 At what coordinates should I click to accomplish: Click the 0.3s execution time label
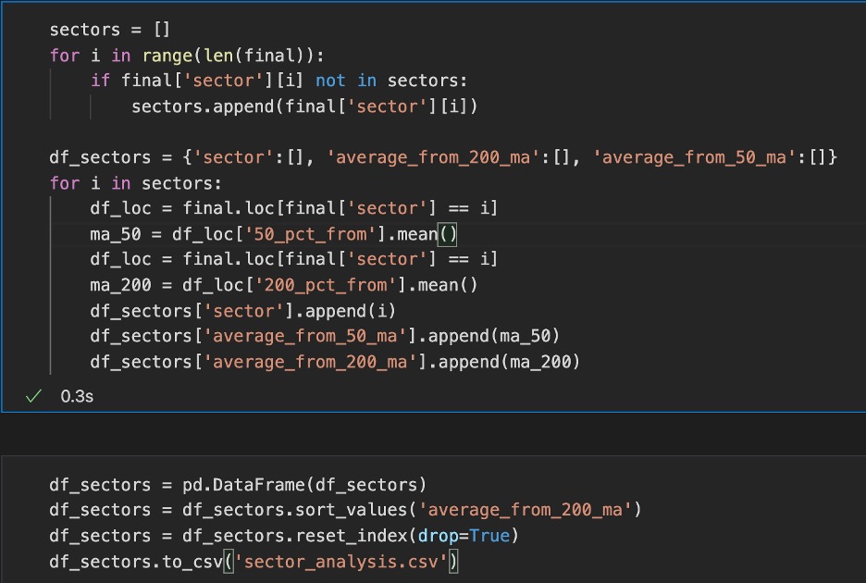77,396
